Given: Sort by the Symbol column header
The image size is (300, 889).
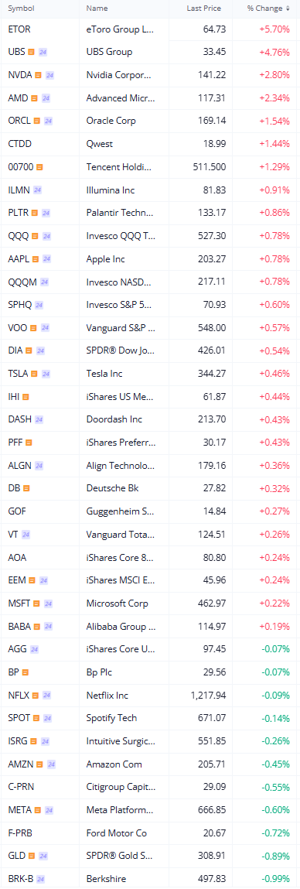Looking at the screenshot, I should point(22,9).
